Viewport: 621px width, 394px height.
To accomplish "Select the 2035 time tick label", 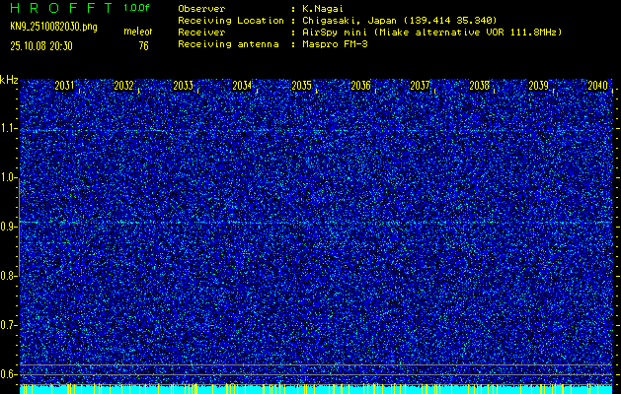I will point(301,87).
